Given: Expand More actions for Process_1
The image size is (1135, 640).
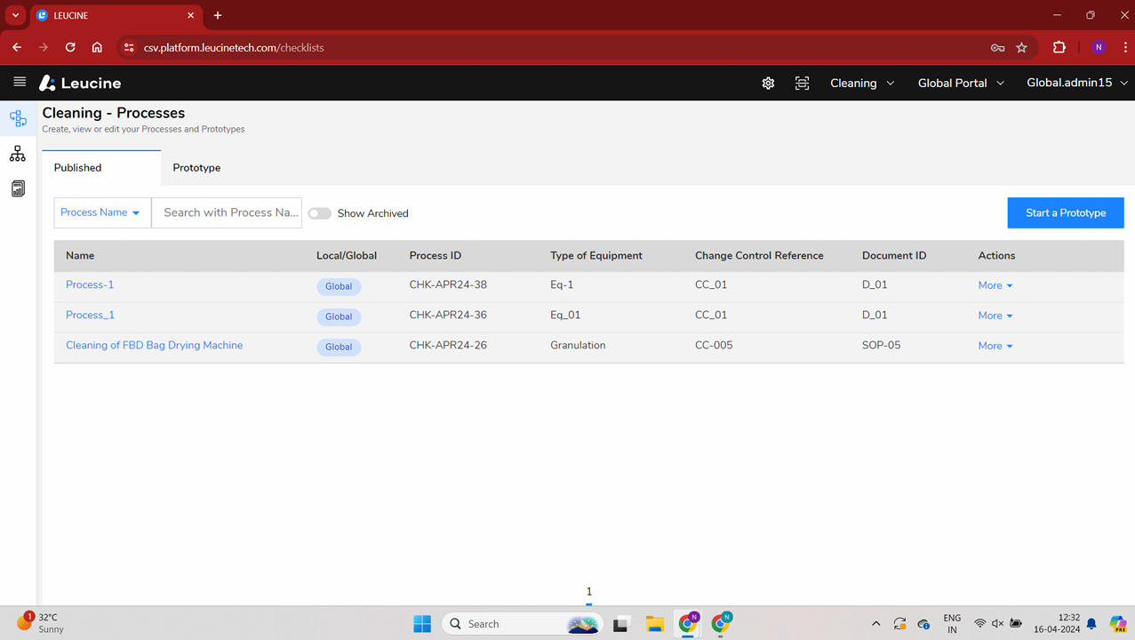Looking at the screenshot, I should pyautogui.click(x=995, y=316).
